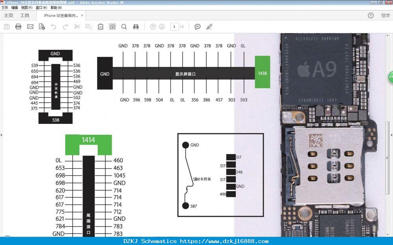Click the Redo arrow icon
Screen dimensions: 393x245
pos(65,27)
